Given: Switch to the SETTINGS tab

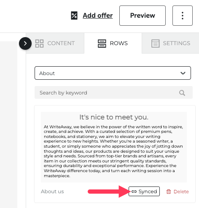Looking at the screenshot, I should click(x=170, y=43).
